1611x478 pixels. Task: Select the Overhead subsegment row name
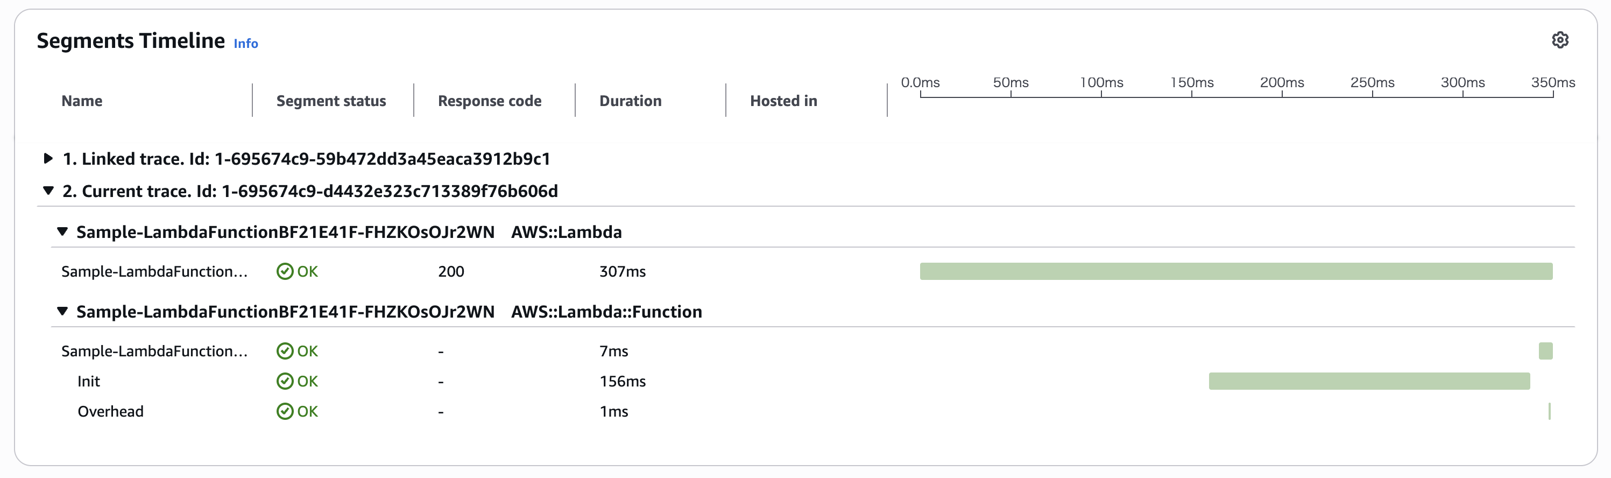(111, 411)
